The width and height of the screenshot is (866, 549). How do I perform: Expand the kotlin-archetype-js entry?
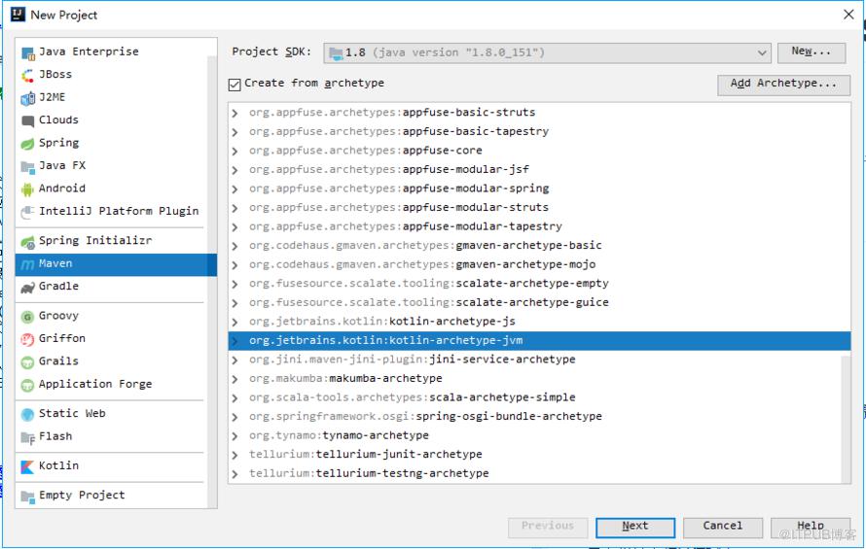click(x=235, y=322)
